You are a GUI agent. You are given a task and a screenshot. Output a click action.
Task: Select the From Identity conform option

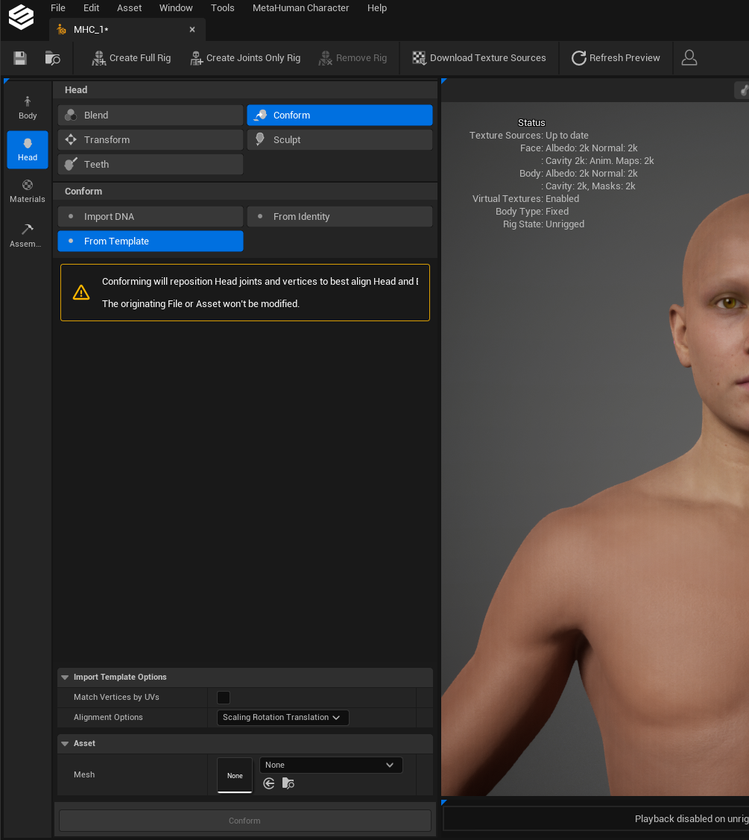(340, 216)
